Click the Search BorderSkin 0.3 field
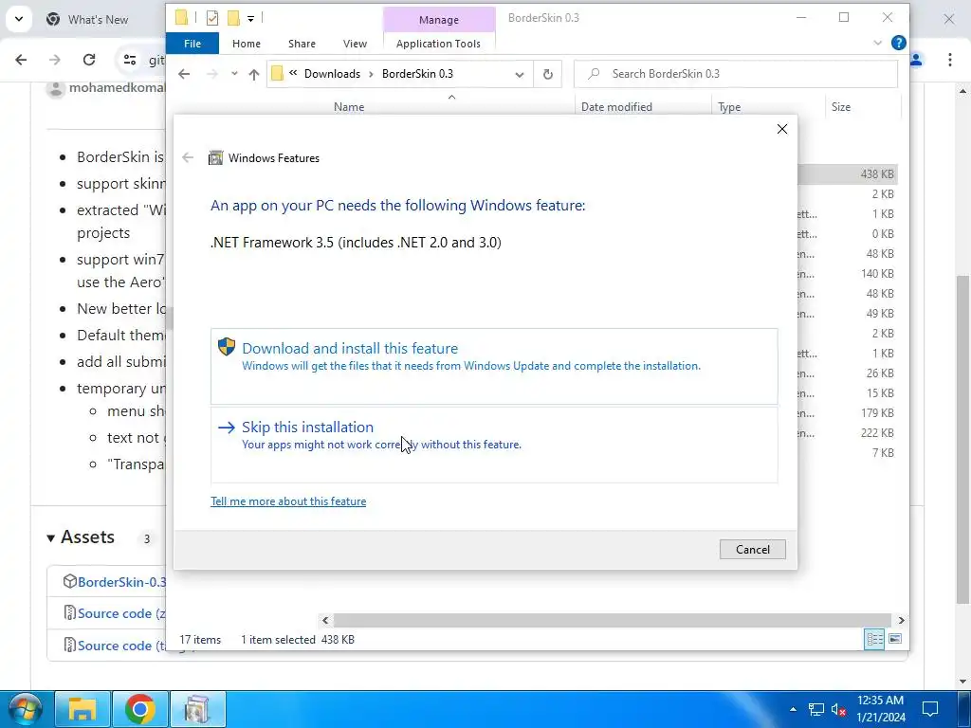Image resolution: width=971 pixels, height=728 pixels. point(736,74)
